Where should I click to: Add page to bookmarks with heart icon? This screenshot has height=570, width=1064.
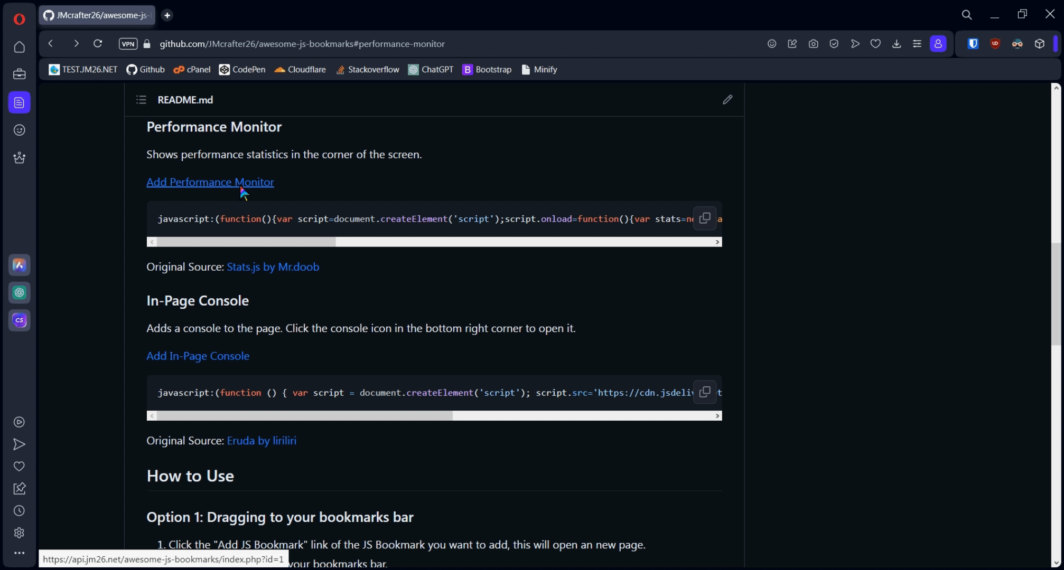pos(875,44)
